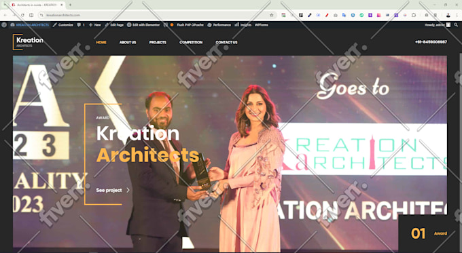Reload the page
The width and height of the screenshot is (462, 253).
pyautogui.click(x=22, y=15)
